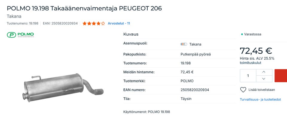This screenshot has height=129, width=287.
Task: Click the Varastossa stock label
Action: [x=253, y=34]
